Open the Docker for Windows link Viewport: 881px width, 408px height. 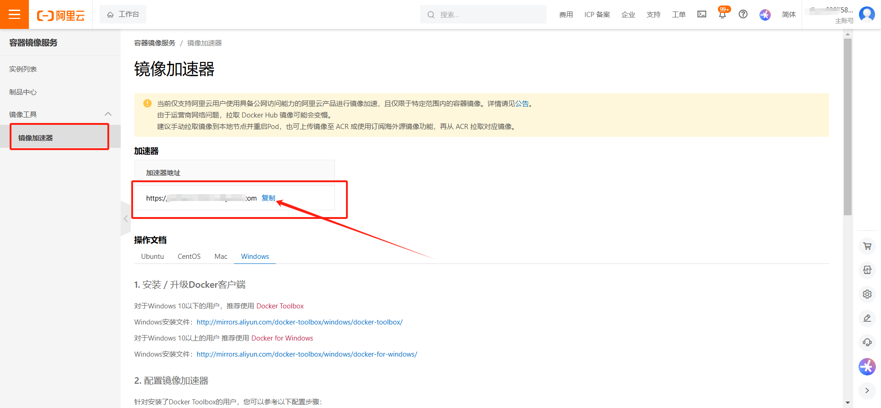282,338
